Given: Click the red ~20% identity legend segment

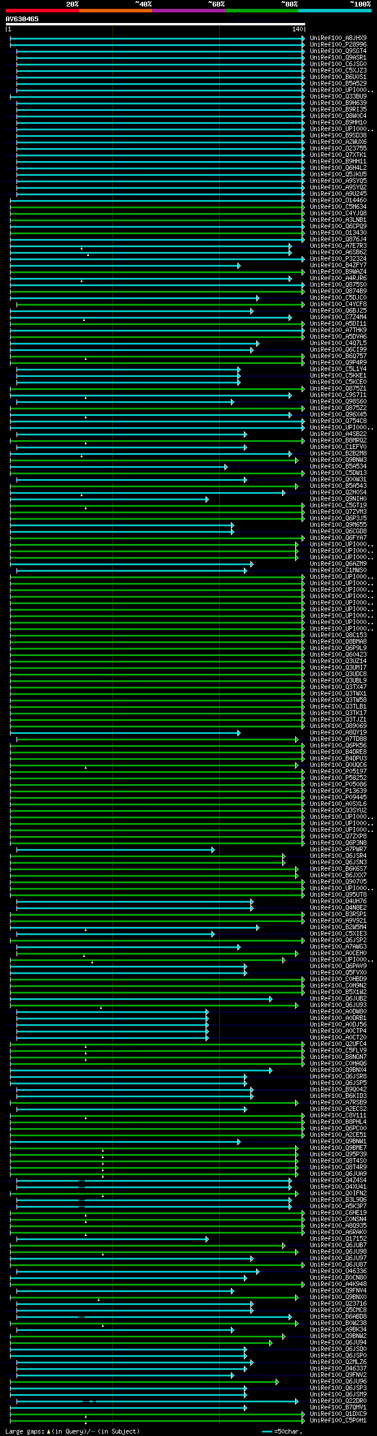Looking at the screenshot, I should (42, 11).
